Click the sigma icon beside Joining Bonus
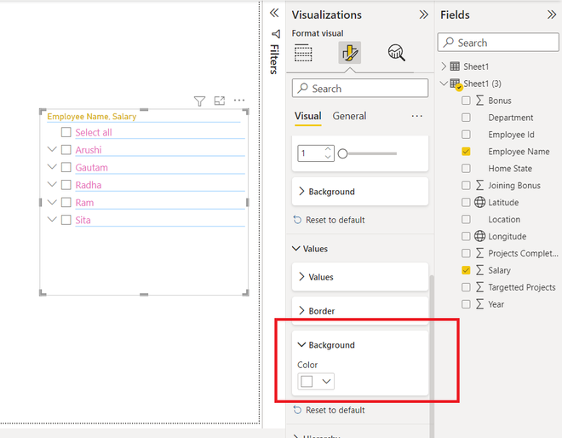Viewport: 562px width, 438px height. 479,185
